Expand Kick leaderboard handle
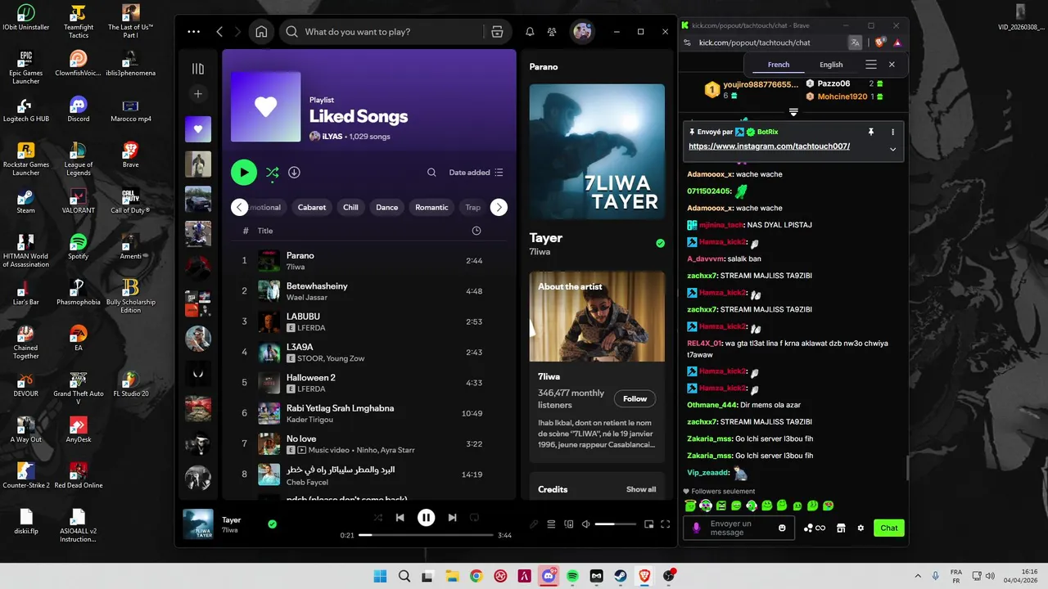Viewport: 1048px width, 589px height. click(x=793, y=112)
